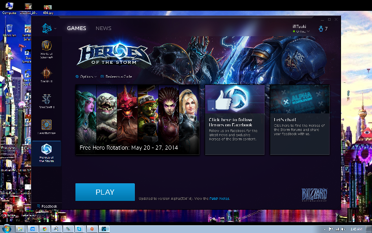The image size is (372, 233).
Task: Open the Windows Start menu
Action: 7,229
